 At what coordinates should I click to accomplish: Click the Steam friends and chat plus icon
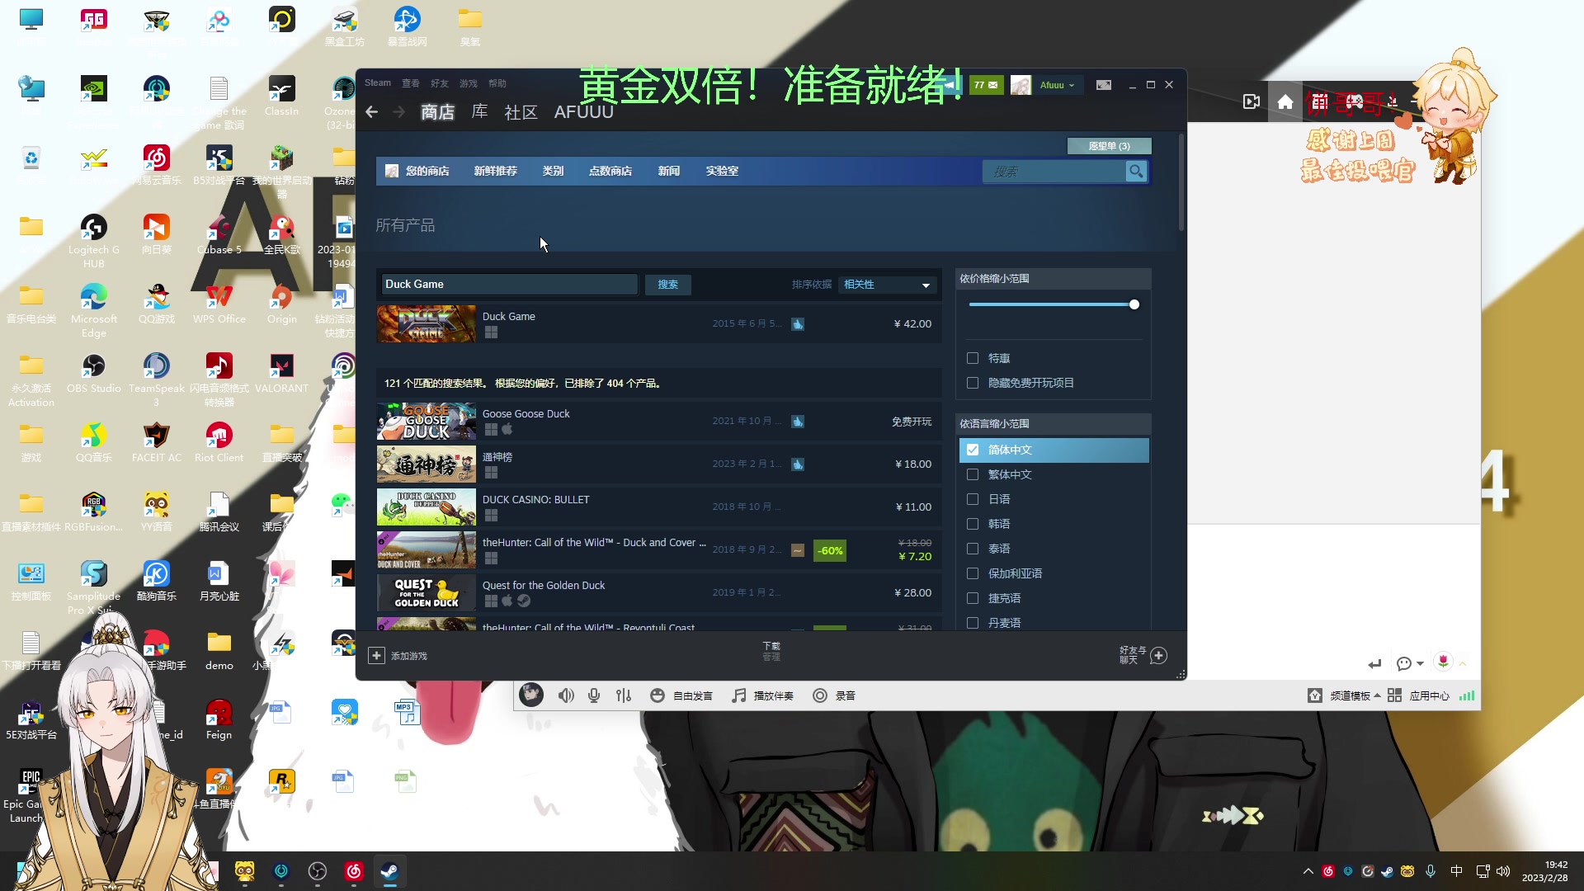pos(1158,656)
